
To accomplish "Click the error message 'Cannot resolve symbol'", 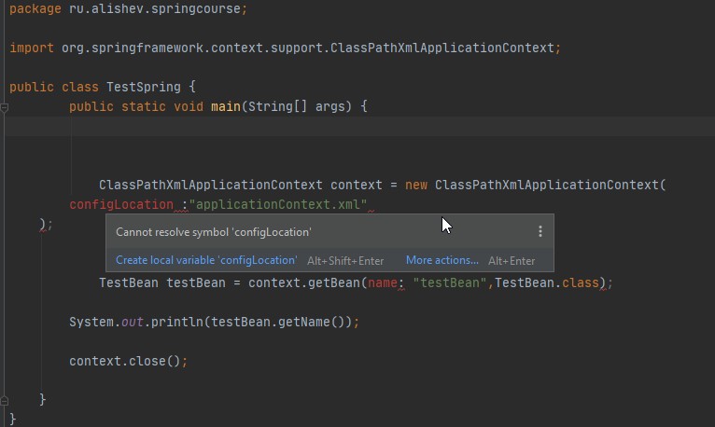I will [x=214, y=232].
